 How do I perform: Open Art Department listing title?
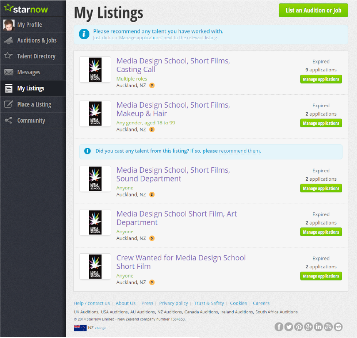177,218
